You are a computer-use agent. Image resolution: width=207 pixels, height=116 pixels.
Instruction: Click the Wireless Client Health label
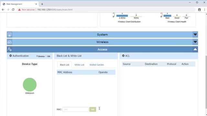tap(177, 22)
